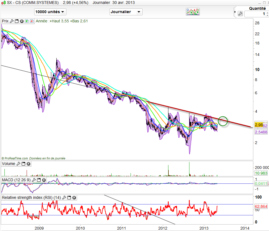Maximize the MACD panel

point(39,180)
